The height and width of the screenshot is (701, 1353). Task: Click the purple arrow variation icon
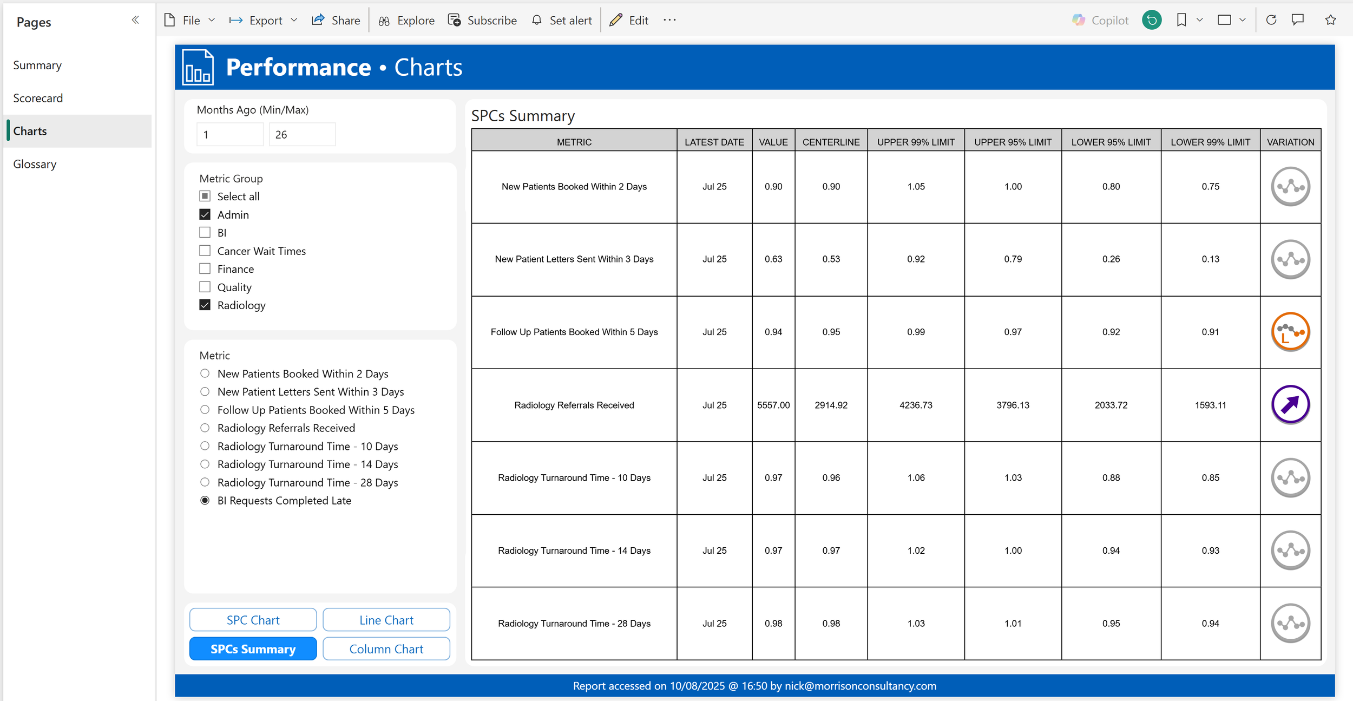point(1290,404)
